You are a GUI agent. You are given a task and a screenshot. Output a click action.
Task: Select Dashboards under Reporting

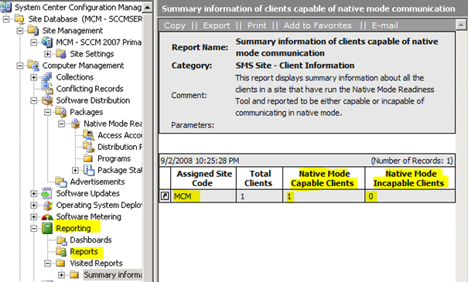91,240
